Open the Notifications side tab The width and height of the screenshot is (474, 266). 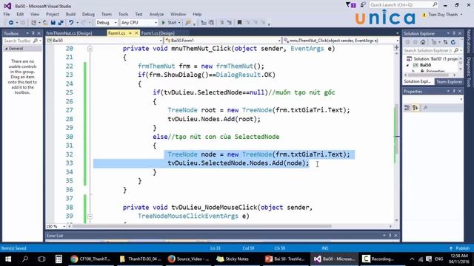[x=469, y=41]
